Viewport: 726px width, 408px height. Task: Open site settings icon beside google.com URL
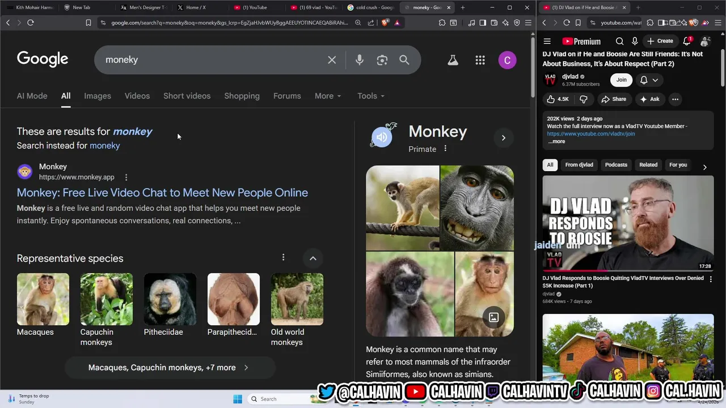[103, 23]
